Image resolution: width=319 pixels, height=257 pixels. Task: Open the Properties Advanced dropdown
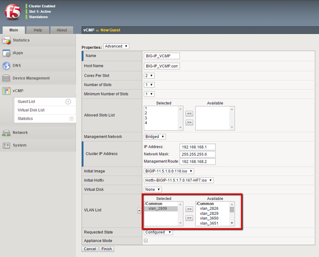[116, 46]
